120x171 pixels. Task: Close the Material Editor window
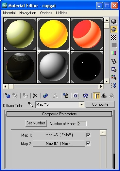[x=114, y=6]
